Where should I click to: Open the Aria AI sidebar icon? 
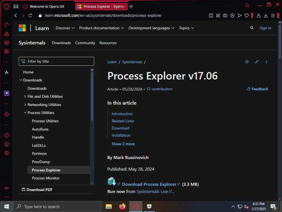(x=7, y=72)
